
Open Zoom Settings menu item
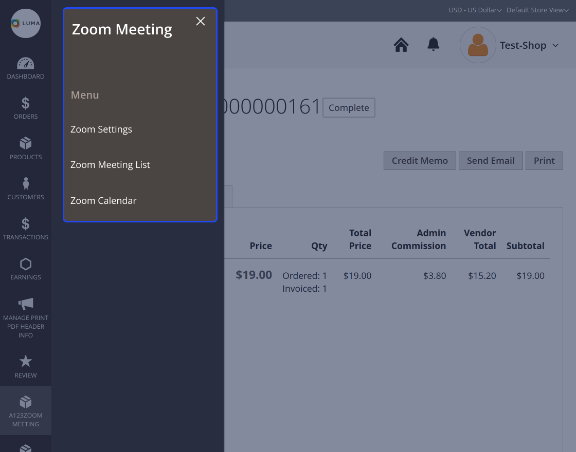[x=101, y=129]
